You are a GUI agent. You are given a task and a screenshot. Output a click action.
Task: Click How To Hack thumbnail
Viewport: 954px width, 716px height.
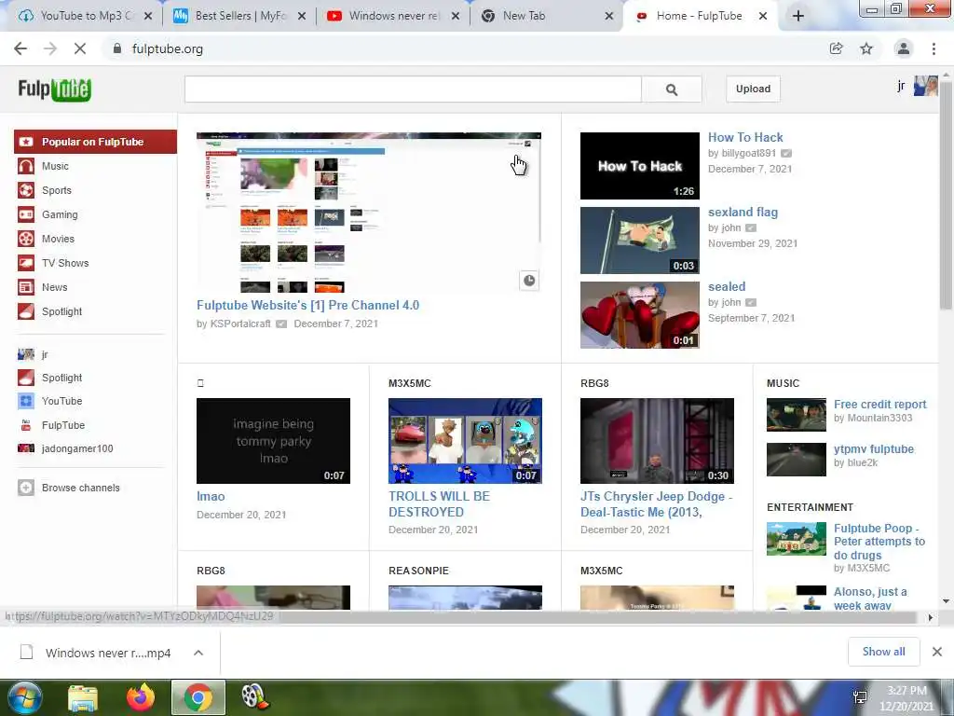[640, 166]
